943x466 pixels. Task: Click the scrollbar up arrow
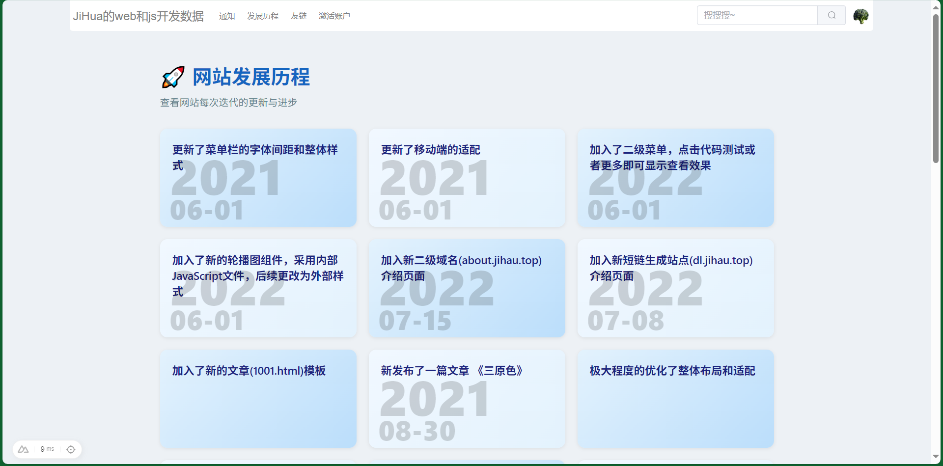(x=936, y=7)
